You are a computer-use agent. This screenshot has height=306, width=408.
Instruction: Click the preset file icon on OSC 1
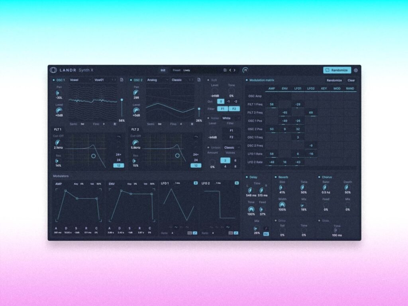122,80
